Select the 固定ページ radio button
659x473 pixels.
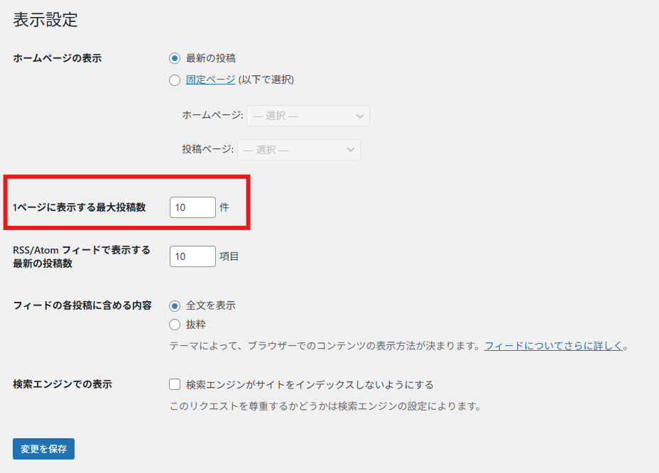pyautogui.click(x=175, y=80)
